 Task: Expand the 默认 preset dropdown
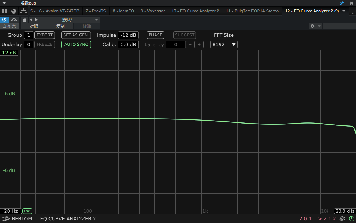(x=70, y=20)
